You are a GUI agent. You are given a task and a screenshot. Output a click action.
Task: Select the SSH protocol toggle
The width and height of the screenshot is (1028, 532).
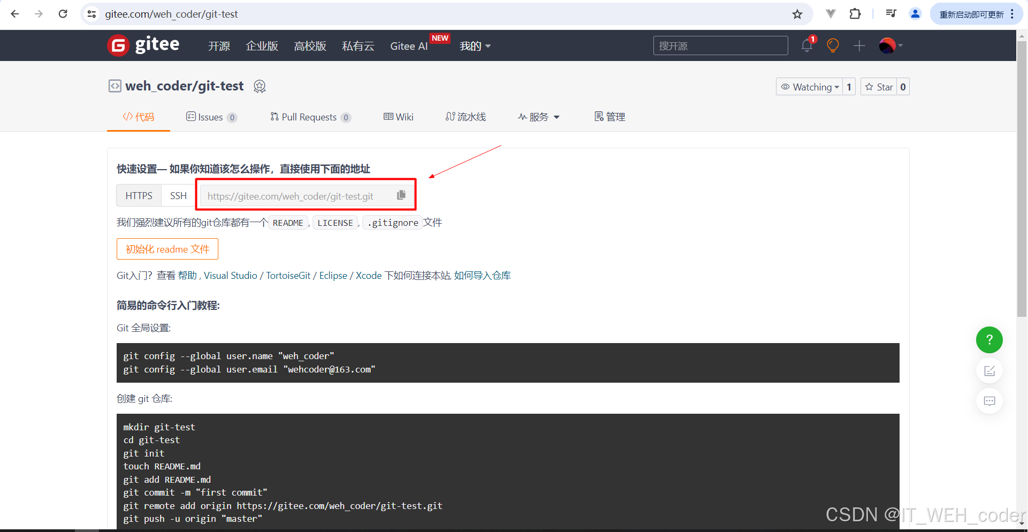tap(178, 195)
